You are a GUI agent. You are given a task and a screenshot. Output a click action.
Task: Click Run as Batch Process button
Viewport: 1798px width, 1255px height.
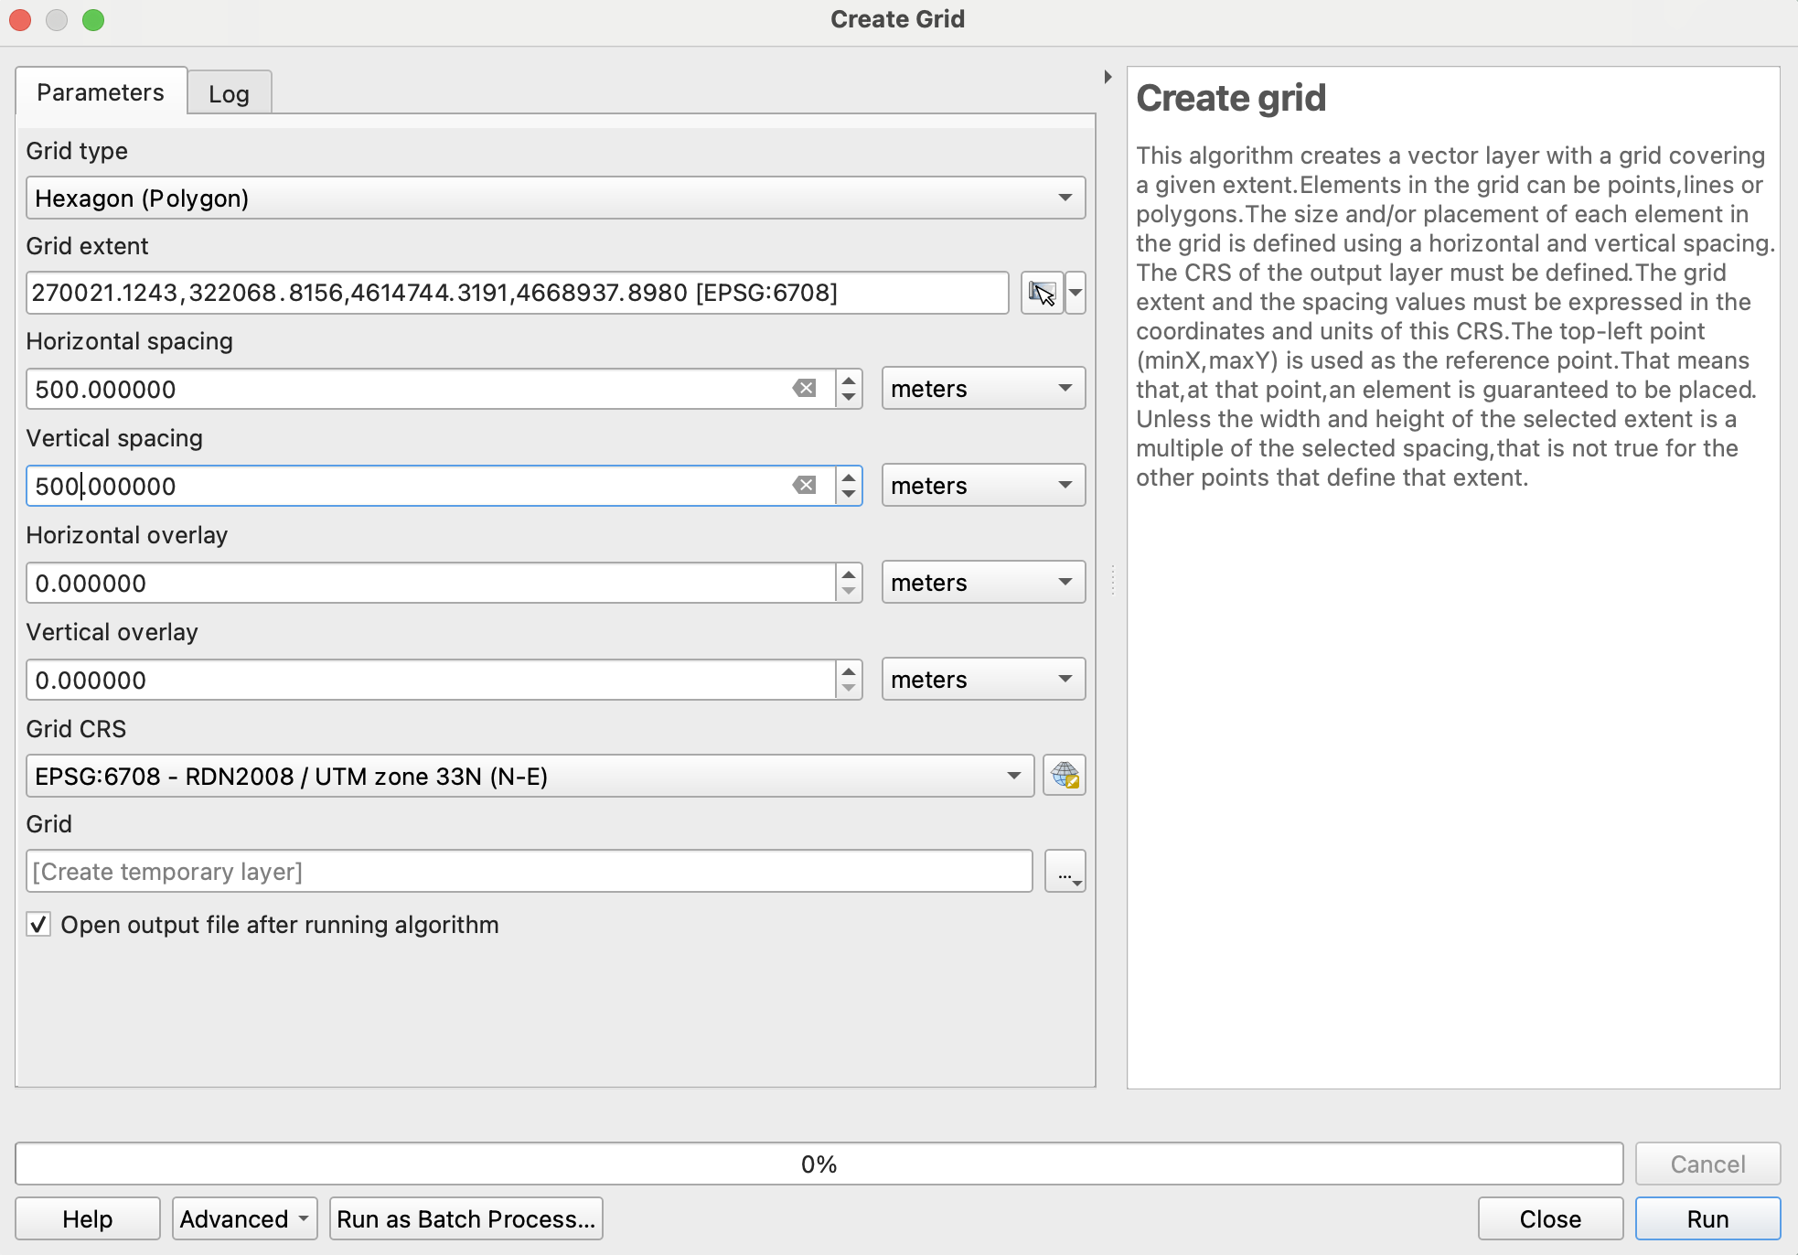(x=466, y=1219)
